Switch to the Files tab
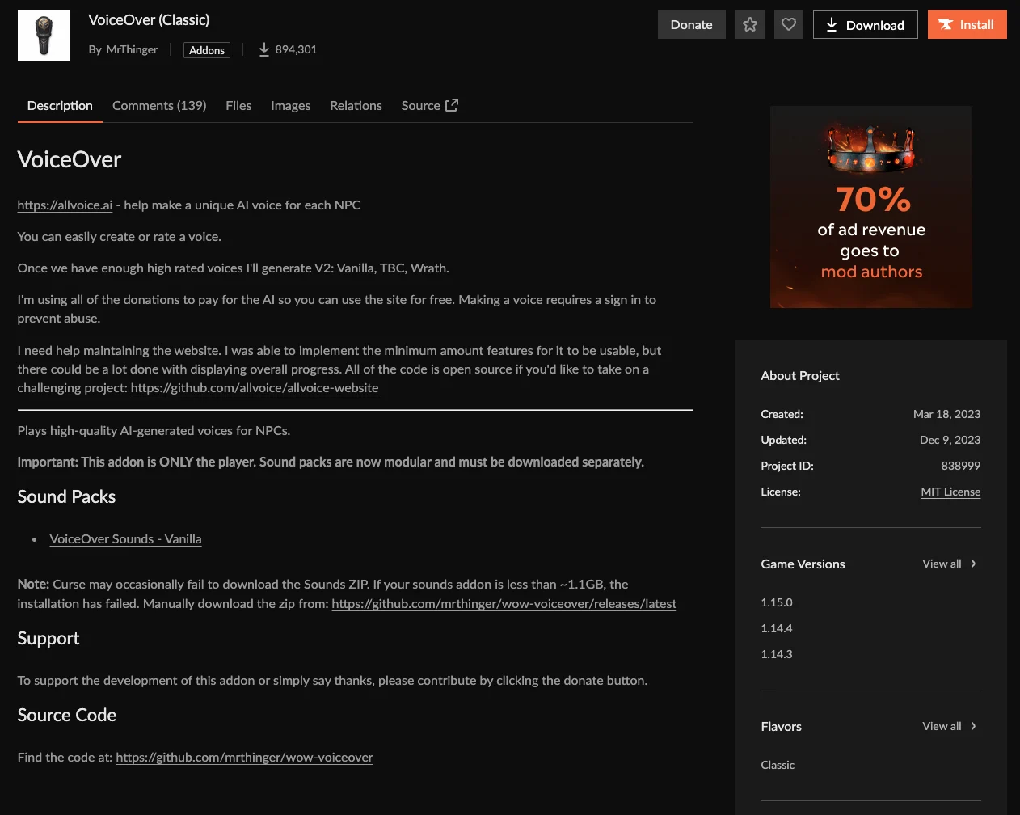The height and width of the screenshot is (815, 1020). (x=238, y=106)
